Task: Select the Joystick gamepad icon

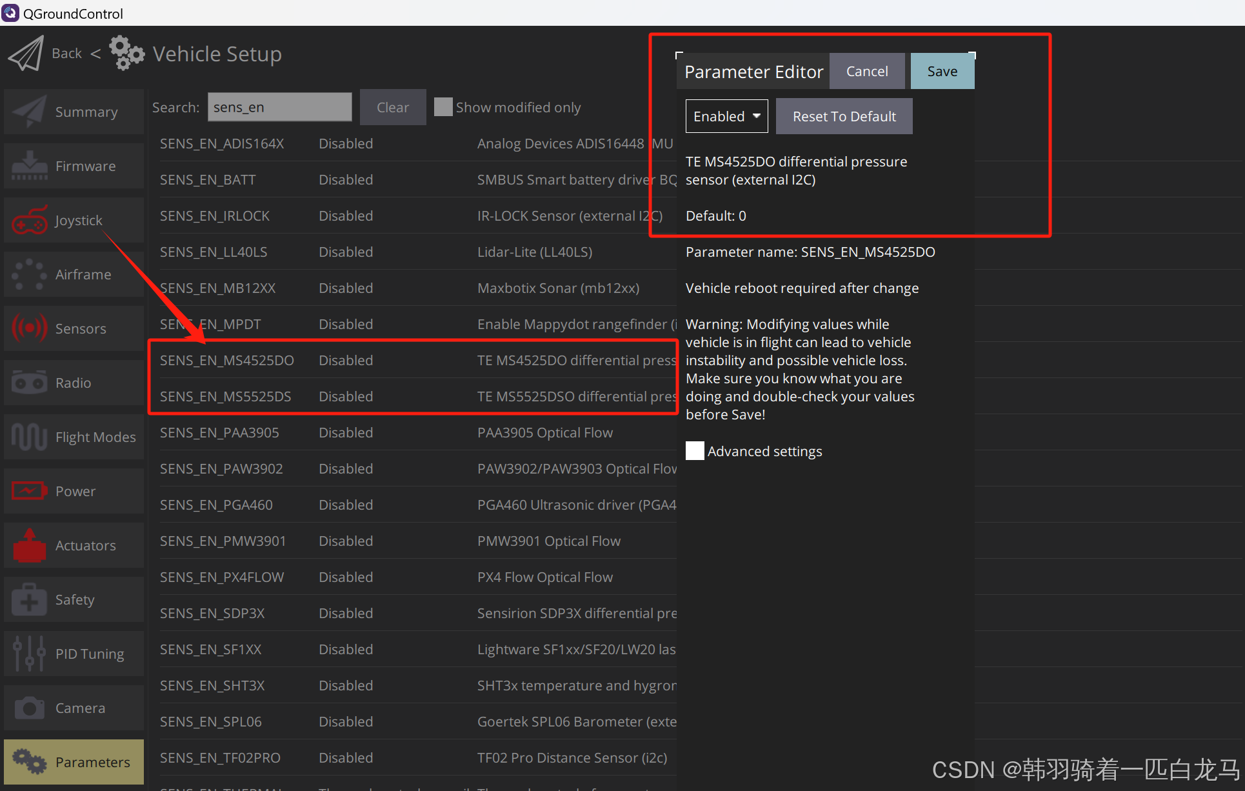Action: pyautogui.click(x=29, y=221)
